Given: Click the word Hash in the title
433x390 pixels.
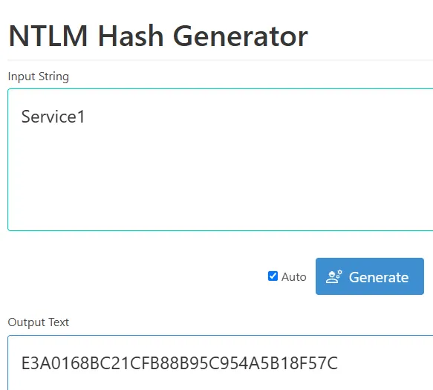Looking at the screenshot, I should tap(131, 36).
